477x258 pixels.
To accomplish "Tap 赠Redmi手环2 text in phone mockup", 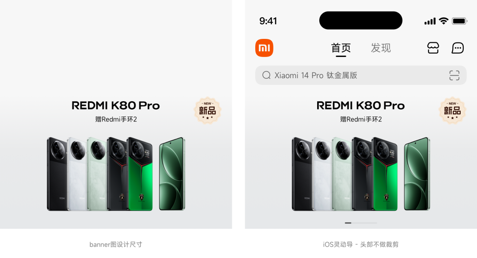I will point(361,119).
